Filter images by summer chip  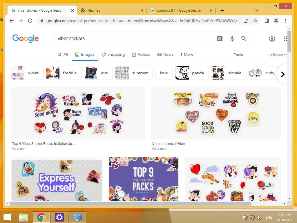click(134, 73)
